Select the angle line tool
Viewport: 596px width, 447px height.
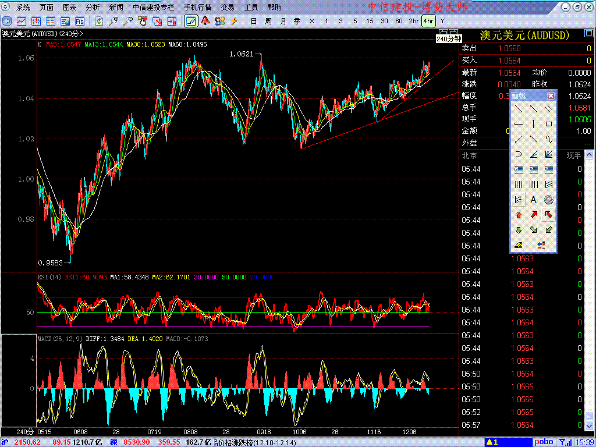534,154
